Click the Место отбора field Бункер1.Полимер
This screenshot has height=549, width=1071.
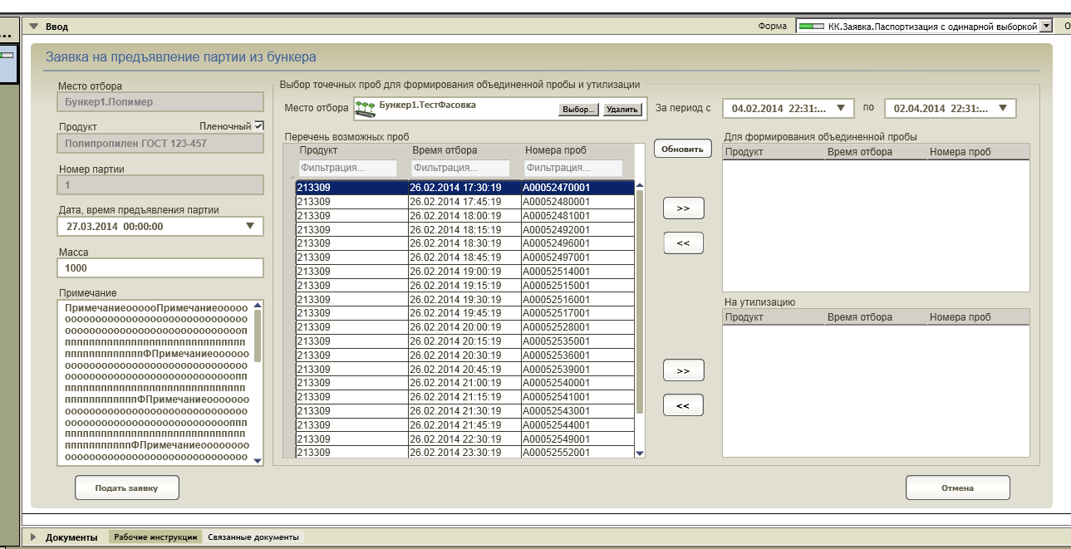pyautogui.click(x=160, y=102)
